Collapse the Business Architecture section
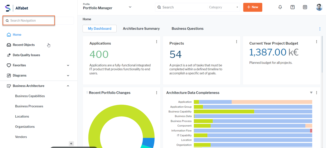This screenshot has height=148, width=326. 68,86
